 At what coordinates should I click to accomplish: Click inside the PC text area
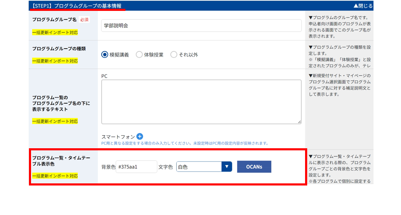click(x=201, y=102)
